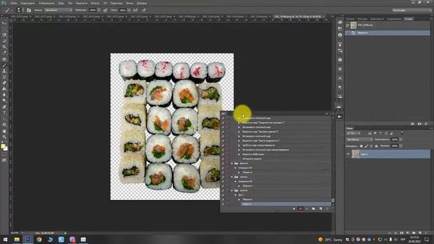Click the Actions panel vertical scrollbar thumb
The width and height of the screenshot is (434, 244).
333,201
